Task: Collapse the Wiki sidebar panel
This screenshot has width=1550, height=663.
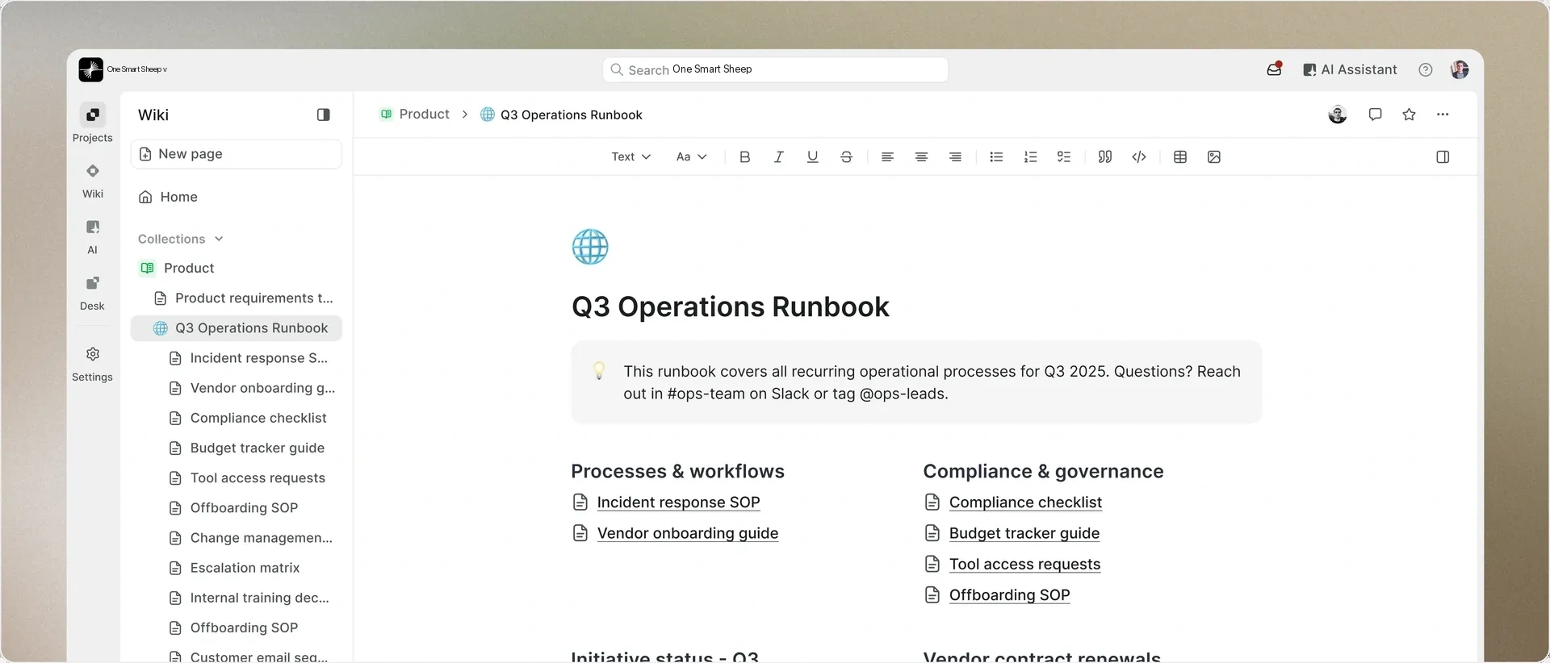Action: point(324,115)
